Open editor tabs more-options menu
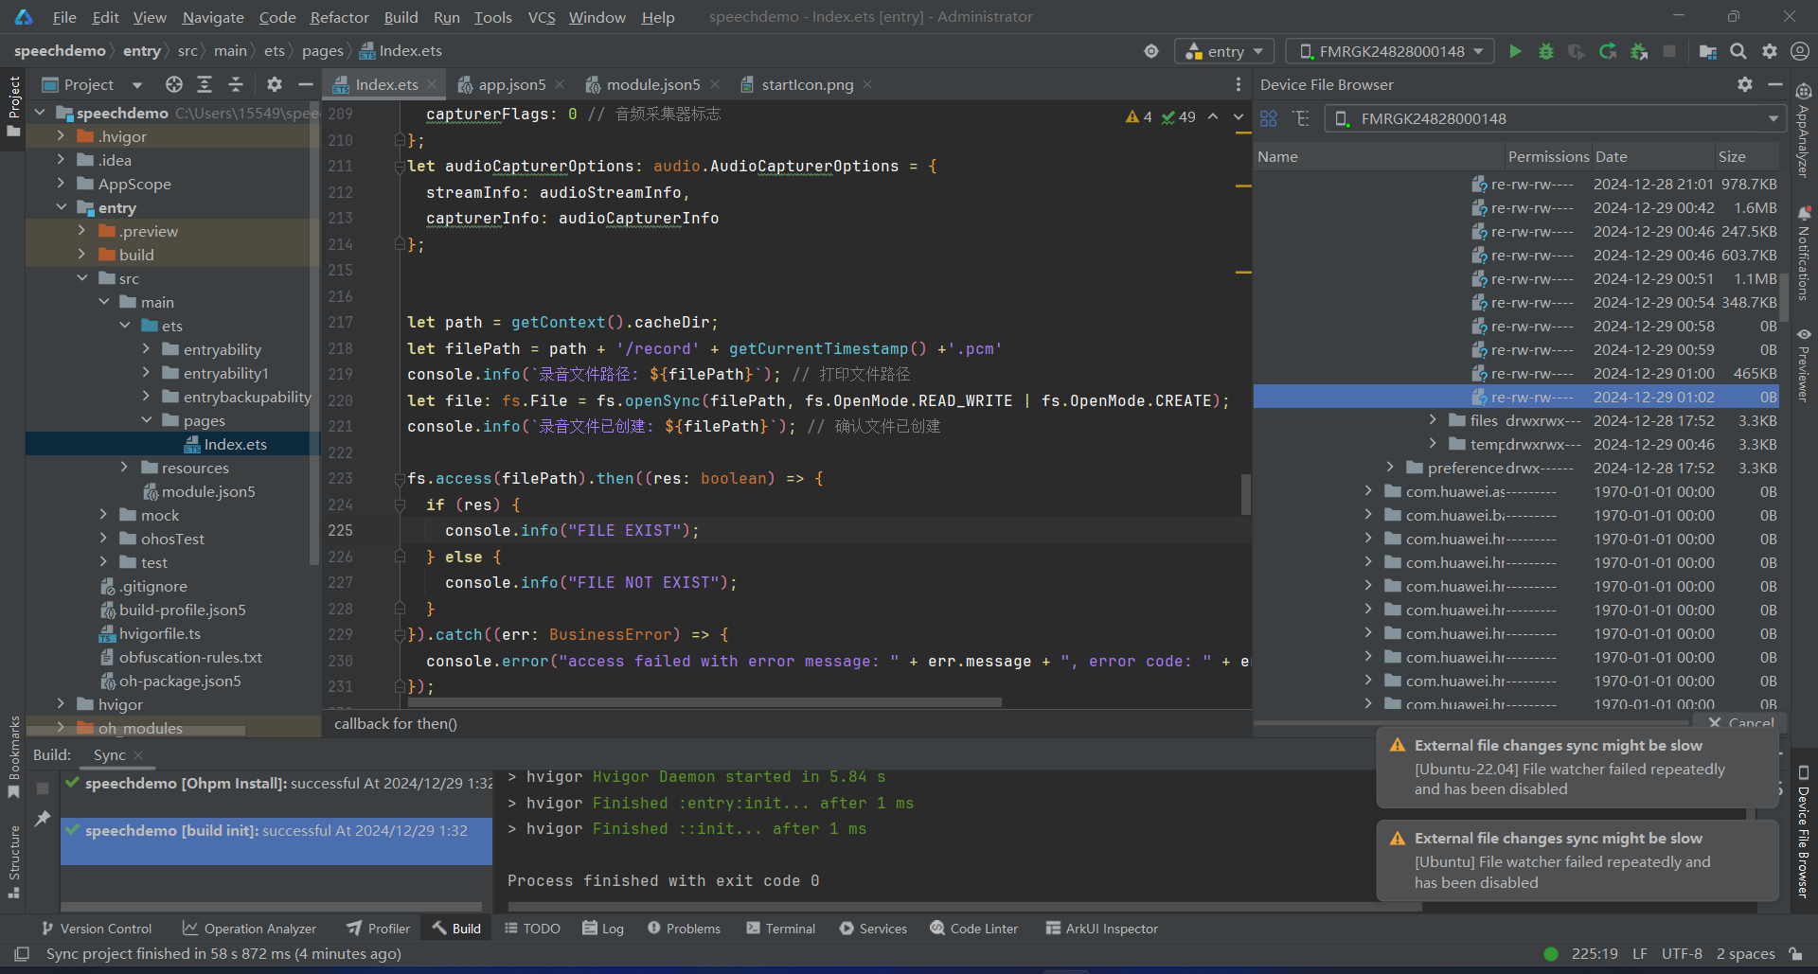 (x=1238, y=84)
